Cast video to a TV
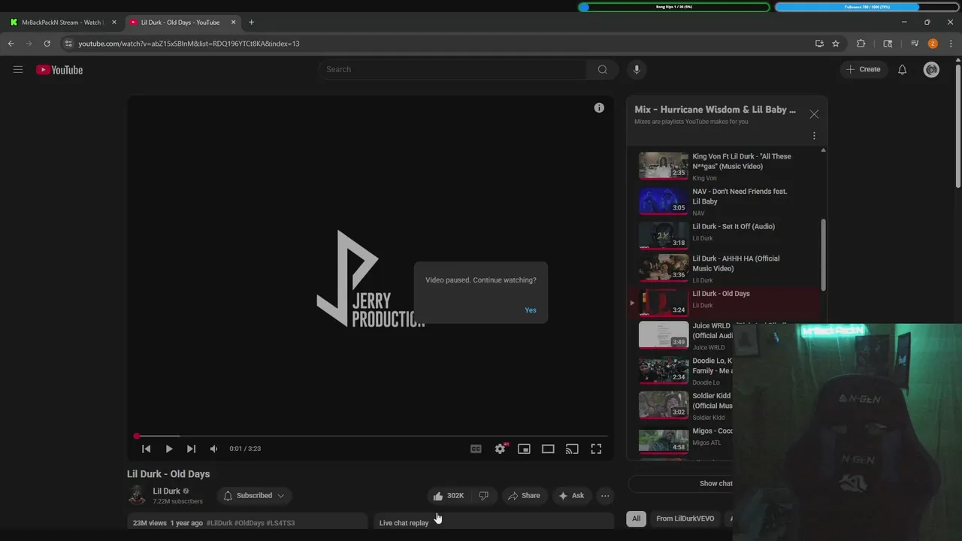This screenshot has height=541, width=962. tap(572, 449)
